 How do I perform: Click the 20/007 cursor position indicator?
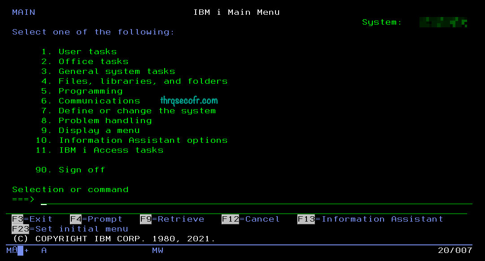[x=455, y=250]
